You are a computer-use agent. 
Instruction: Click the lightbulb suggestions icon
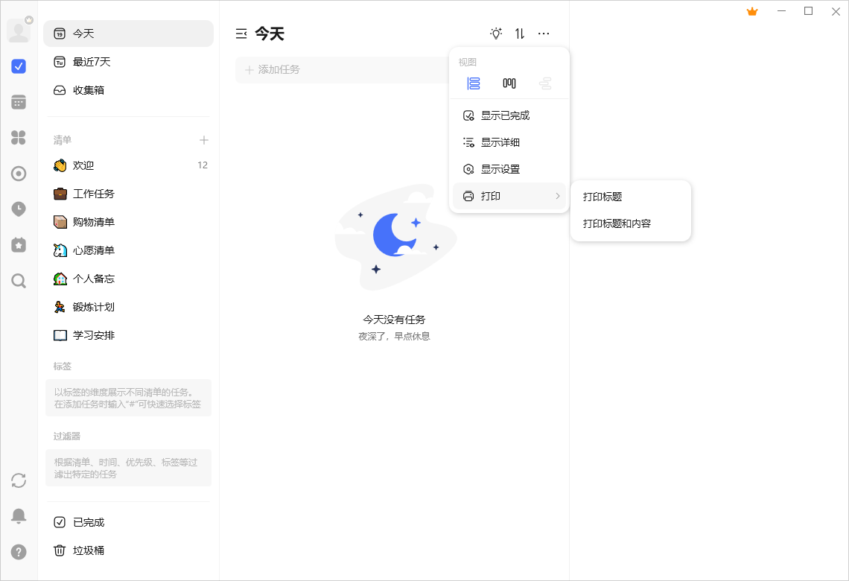496,34
